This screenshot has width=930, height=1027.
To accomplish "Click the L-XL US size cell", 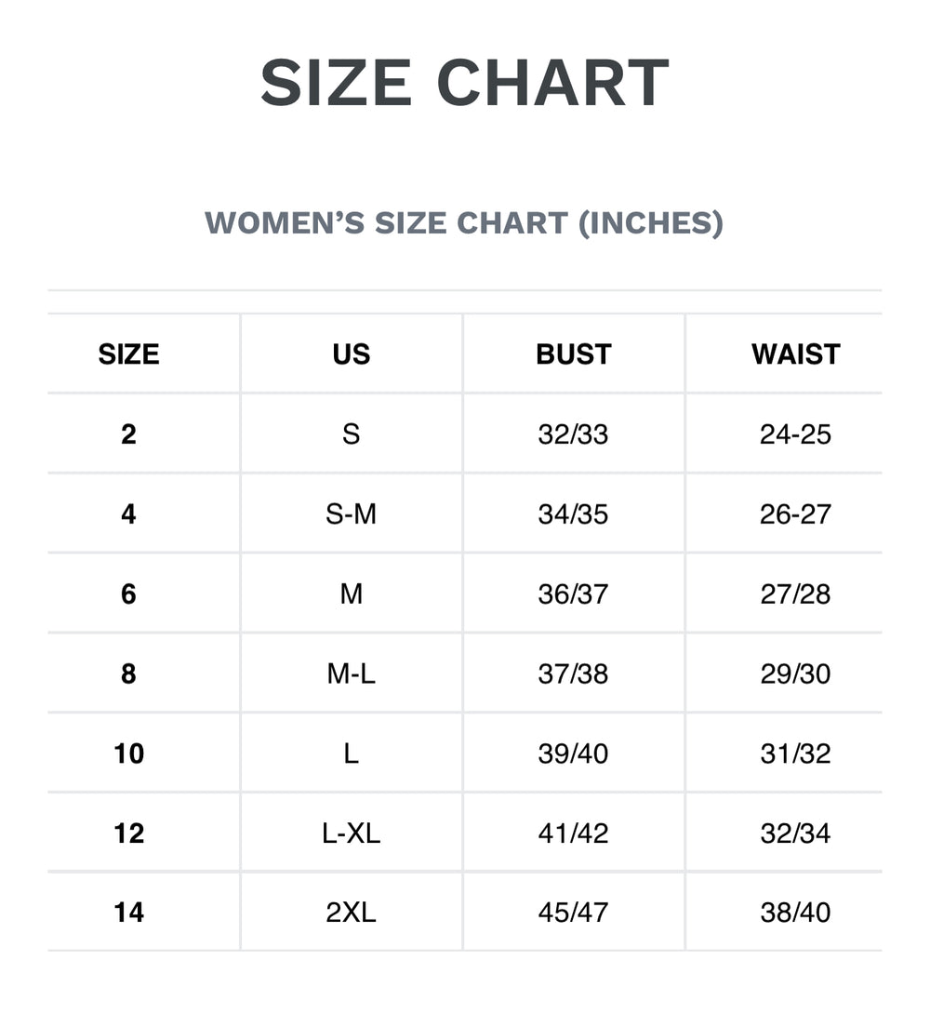I will (x=351, y=834).
